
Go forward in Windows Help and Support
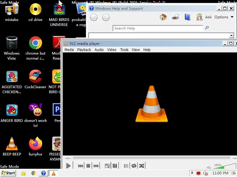tap(106, 17)
